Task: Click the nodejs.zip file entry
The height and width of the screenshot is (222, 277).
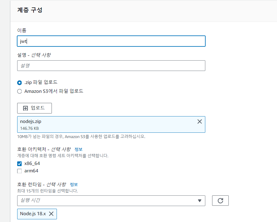Action: 111,124
